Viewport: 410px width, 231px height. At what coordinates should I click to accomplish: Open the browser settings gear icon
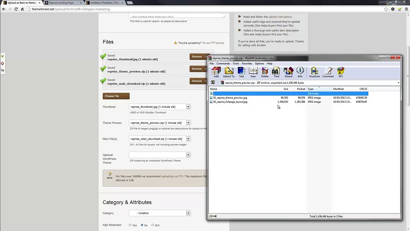(x=393, y=9)
